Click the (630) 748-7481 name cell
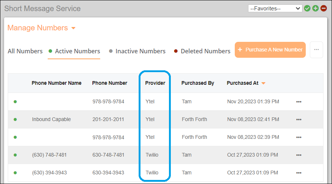Screen dimensions: 332x184 (x=49, y=155)
